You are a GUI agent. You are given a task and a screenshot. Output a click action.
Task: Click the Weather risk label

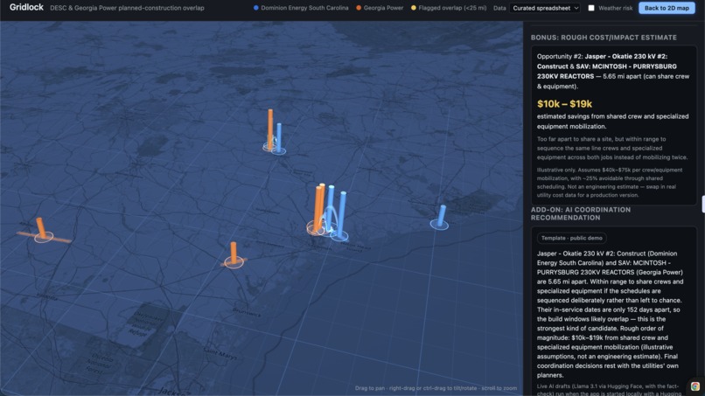(615, 8)
